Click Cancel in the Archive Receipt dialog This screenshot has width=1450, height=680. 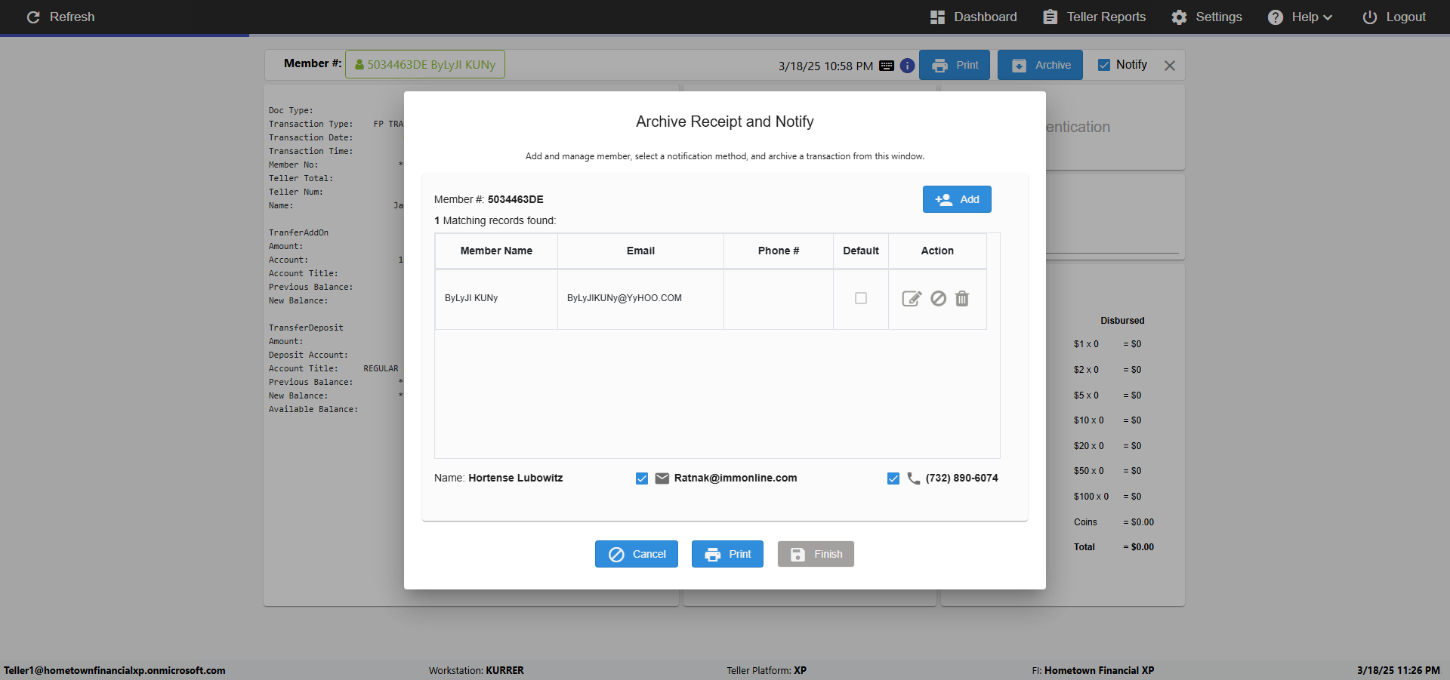(x=637, y=554)
